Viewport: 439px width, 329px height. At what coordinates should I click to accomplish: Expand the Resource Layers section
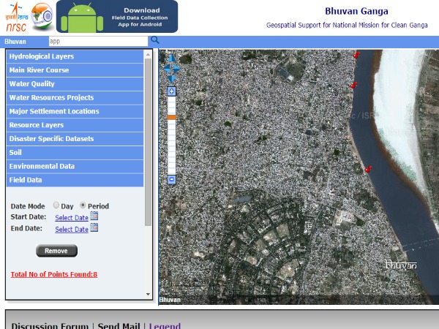pyautogui.click(x=75, y=125)
